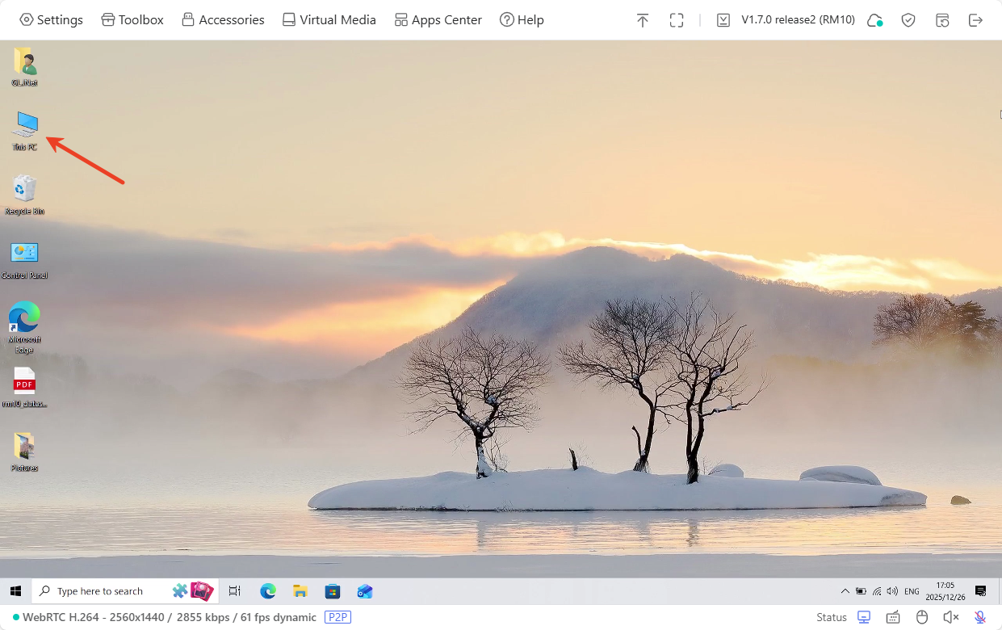
Task: Unmute the remote audio speaker
Action: [x=951, y=617]
